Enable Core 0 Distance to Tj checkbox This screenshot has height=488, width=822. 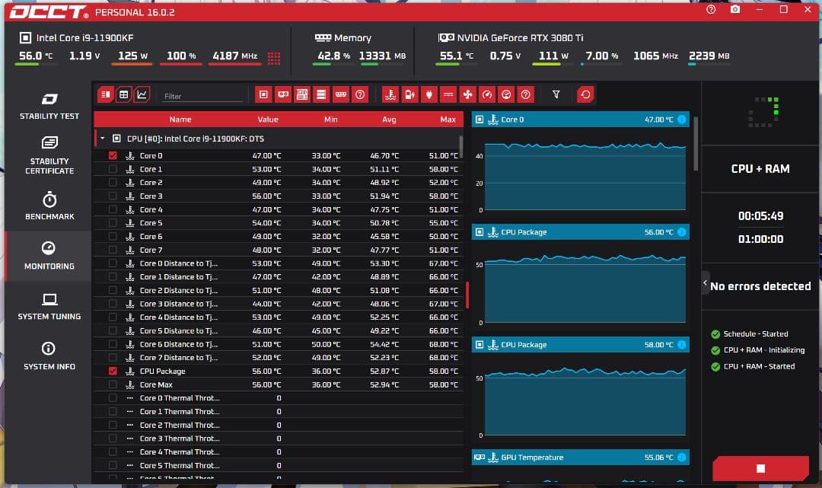click(113, 263)
